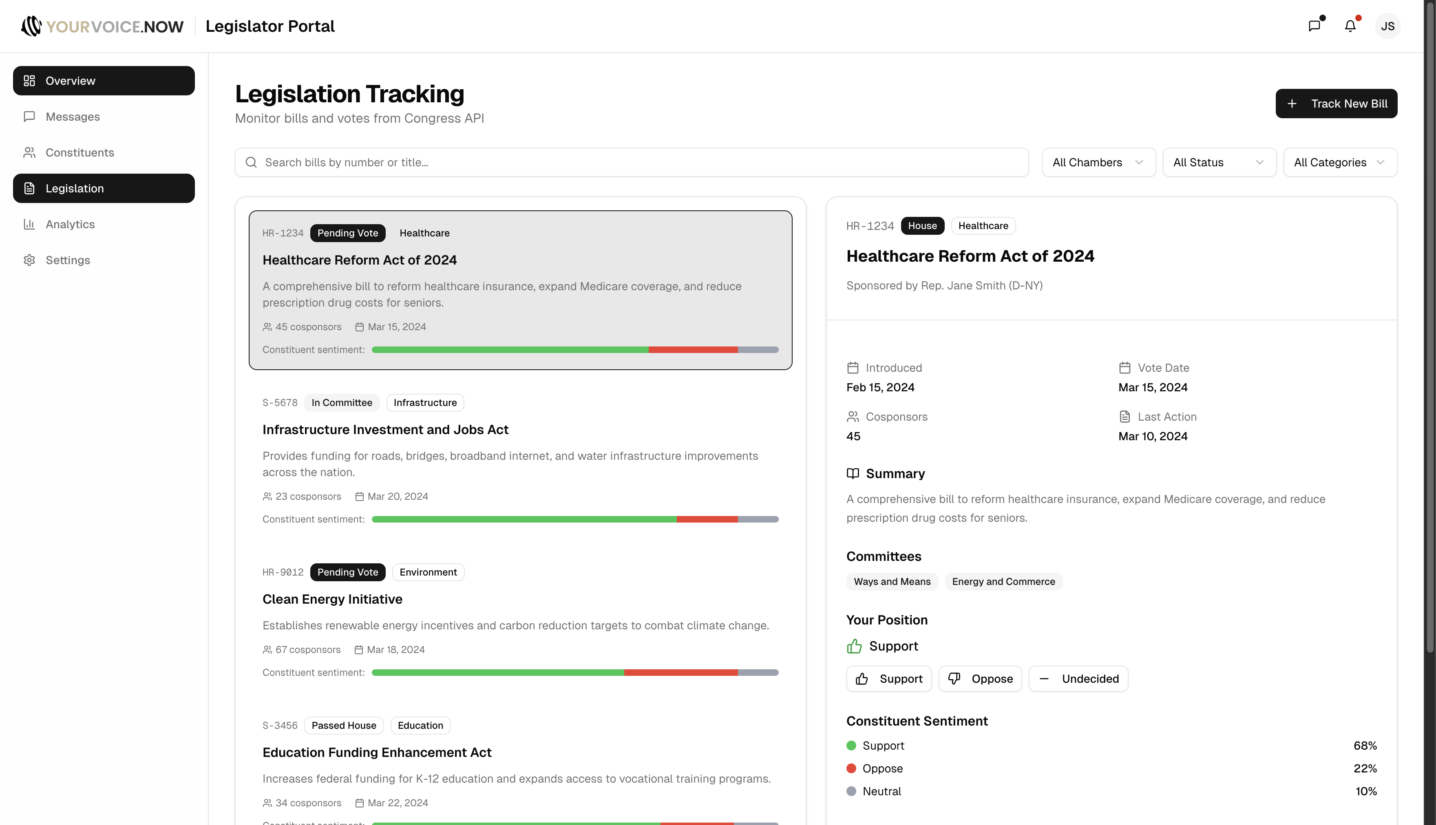
Task: Check notifications via the bell icon
Action: (x=1351, y=26)
